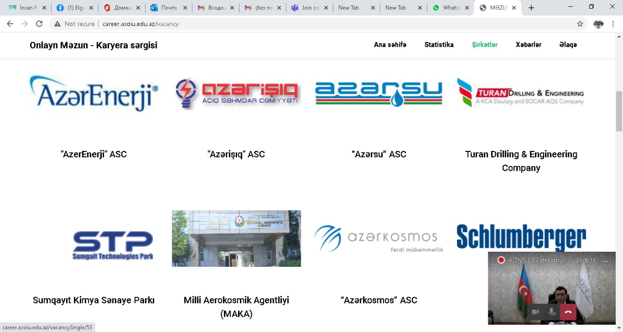The height and width of the screenshot is (332, 623).
Task: Minimize the call overlay window
Action: click(x=606, y=260)
